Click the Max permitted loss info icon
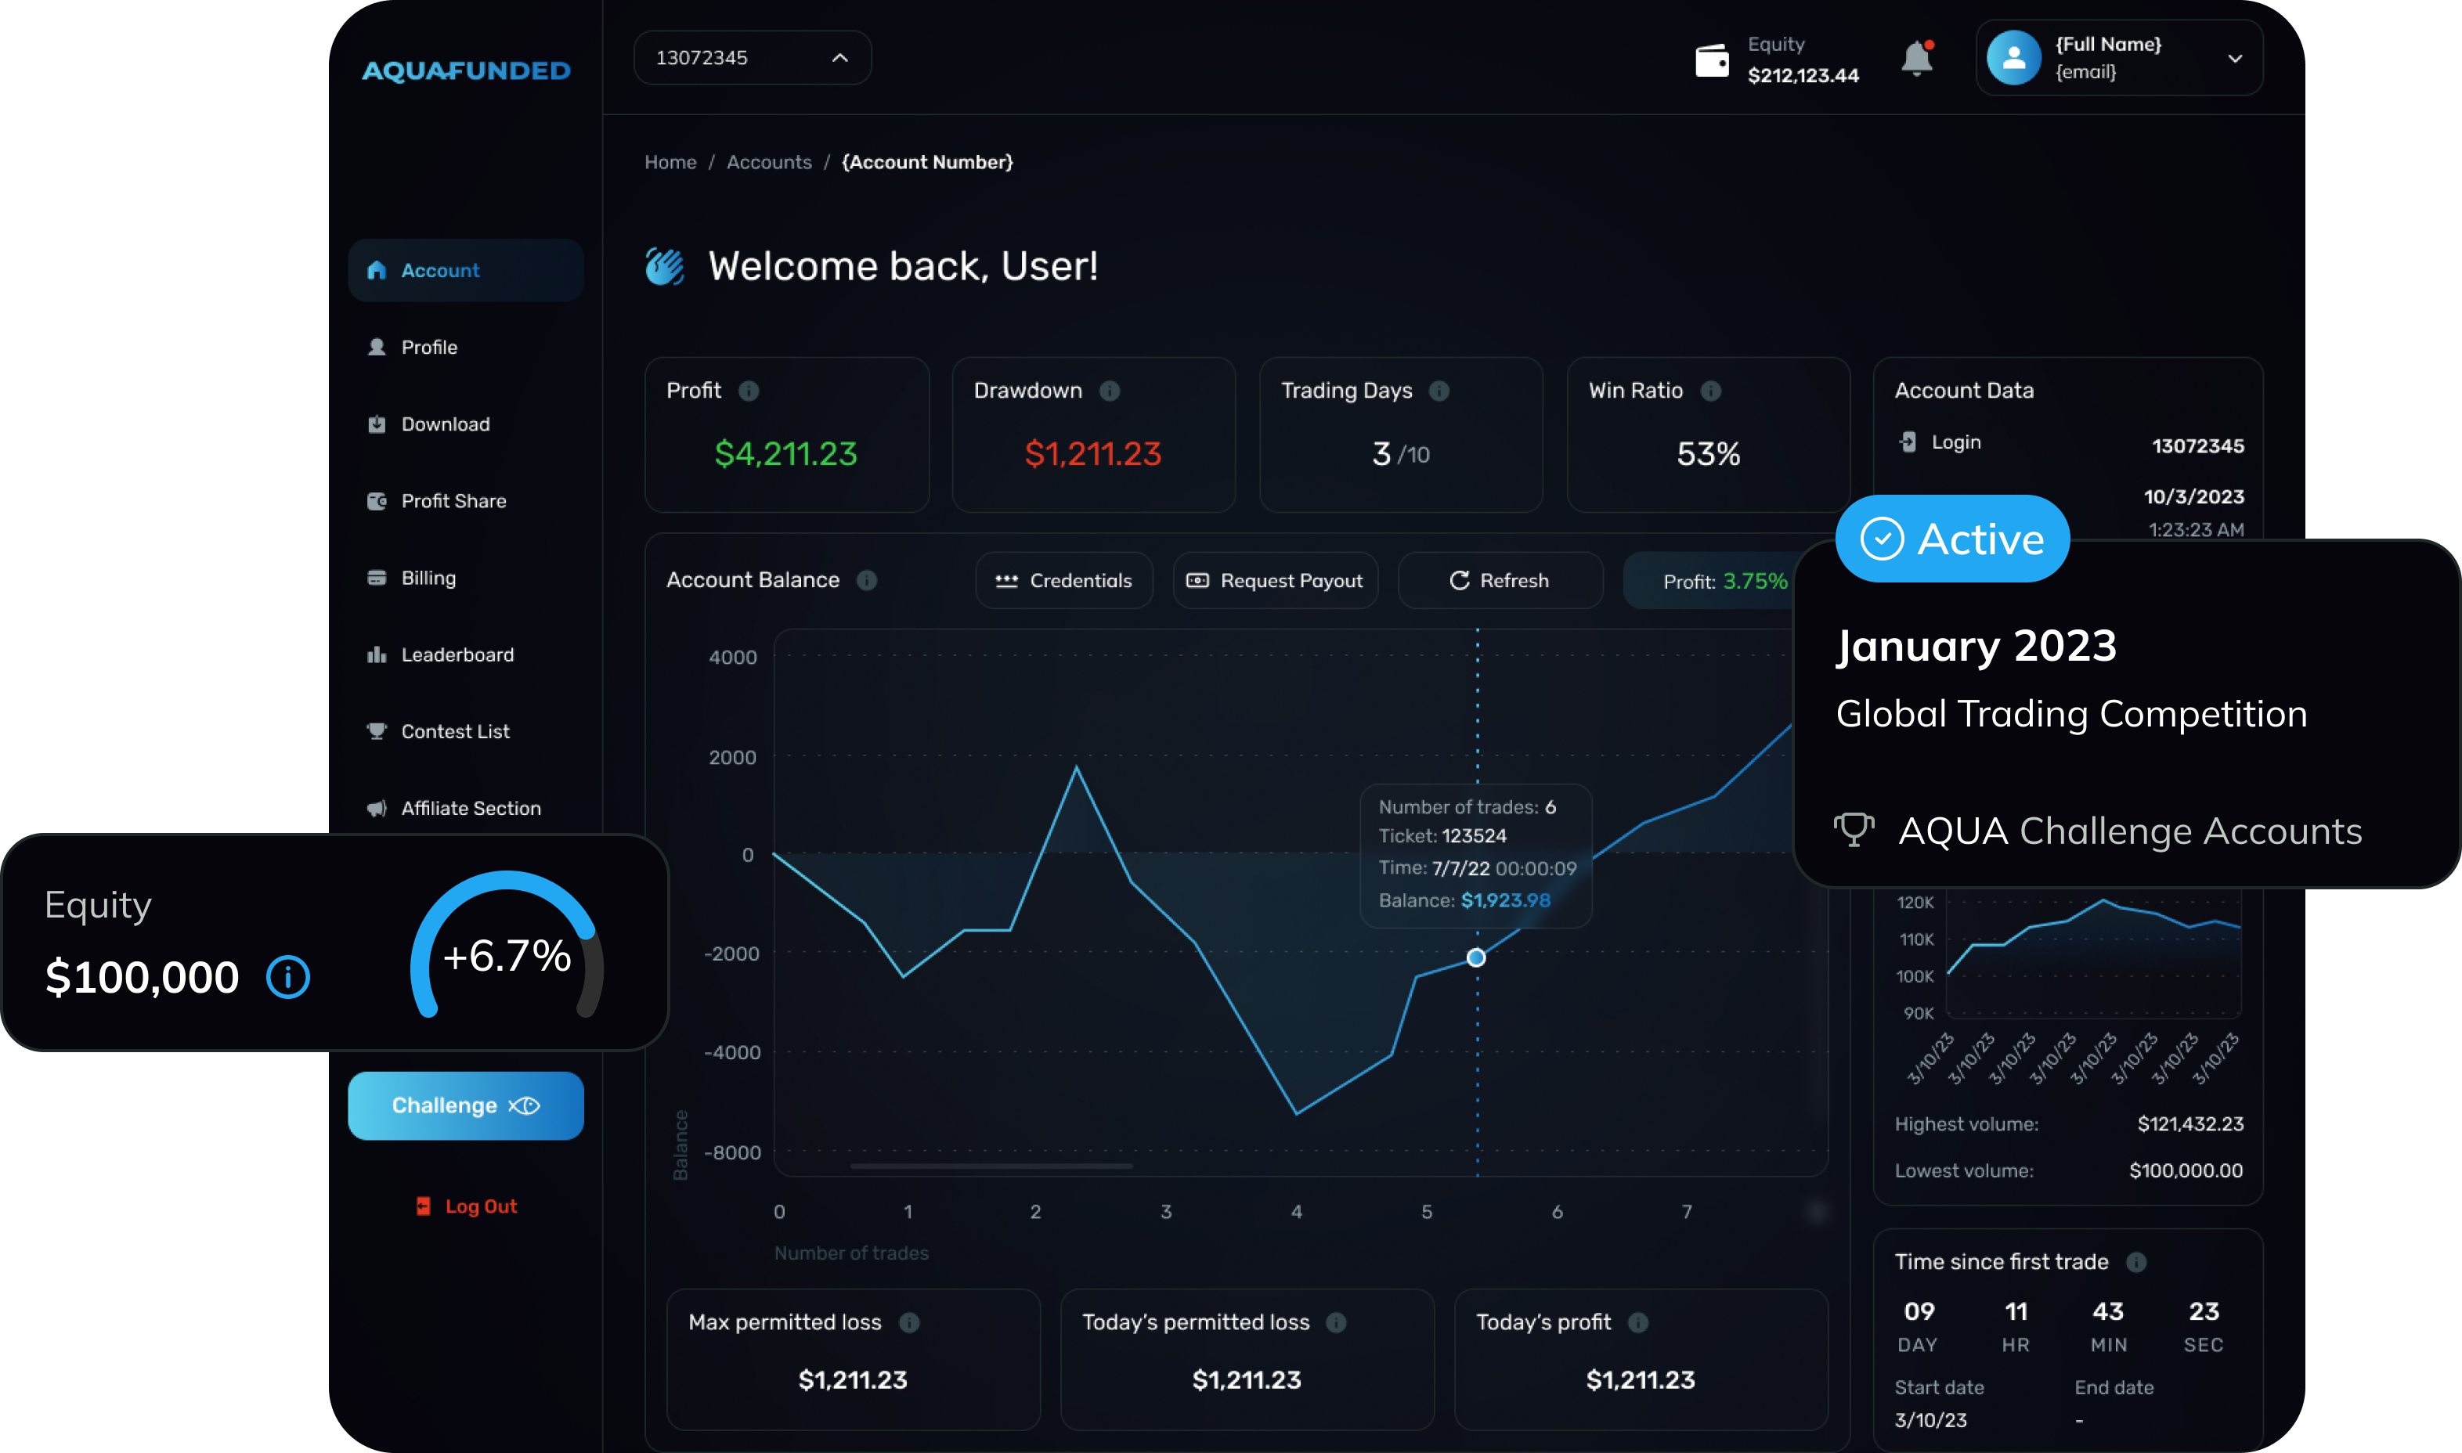This screenshot has width=2462, height=1453. pyautogui.click(x=910, y=1323)
